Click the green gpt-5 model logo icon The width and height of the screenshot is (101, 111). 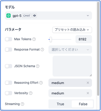[9, 16]
